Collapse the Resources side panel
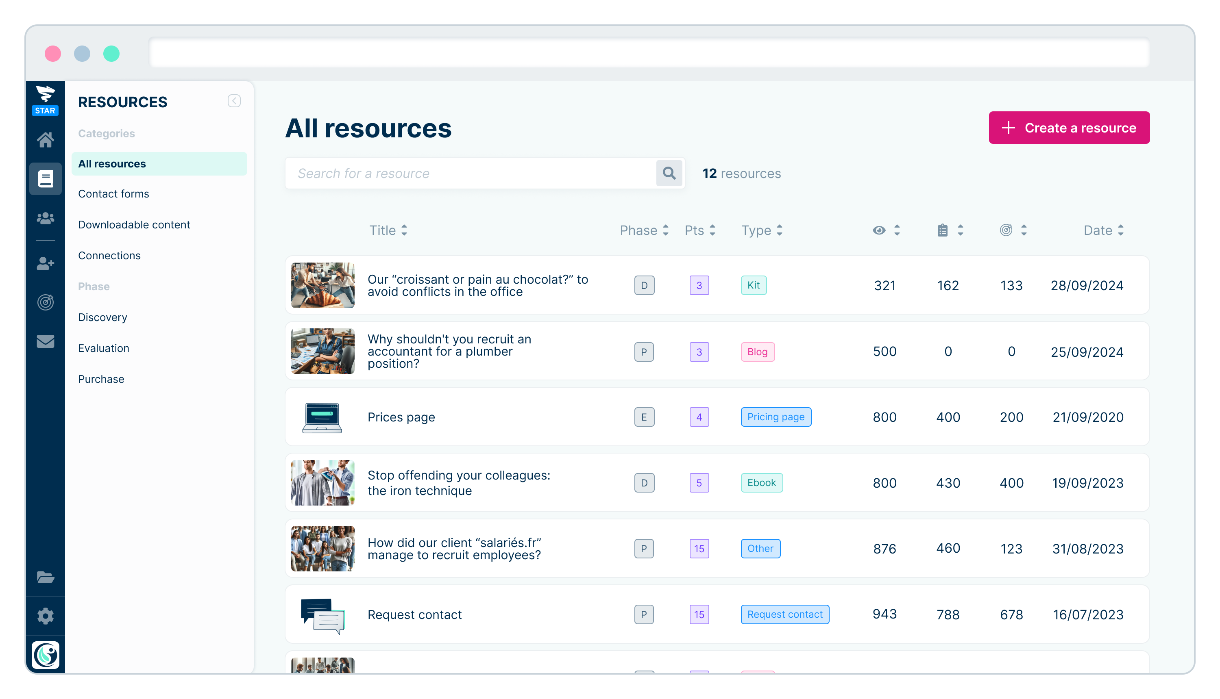The height and width of the screenshot is (699, 1220). point(234,101)
